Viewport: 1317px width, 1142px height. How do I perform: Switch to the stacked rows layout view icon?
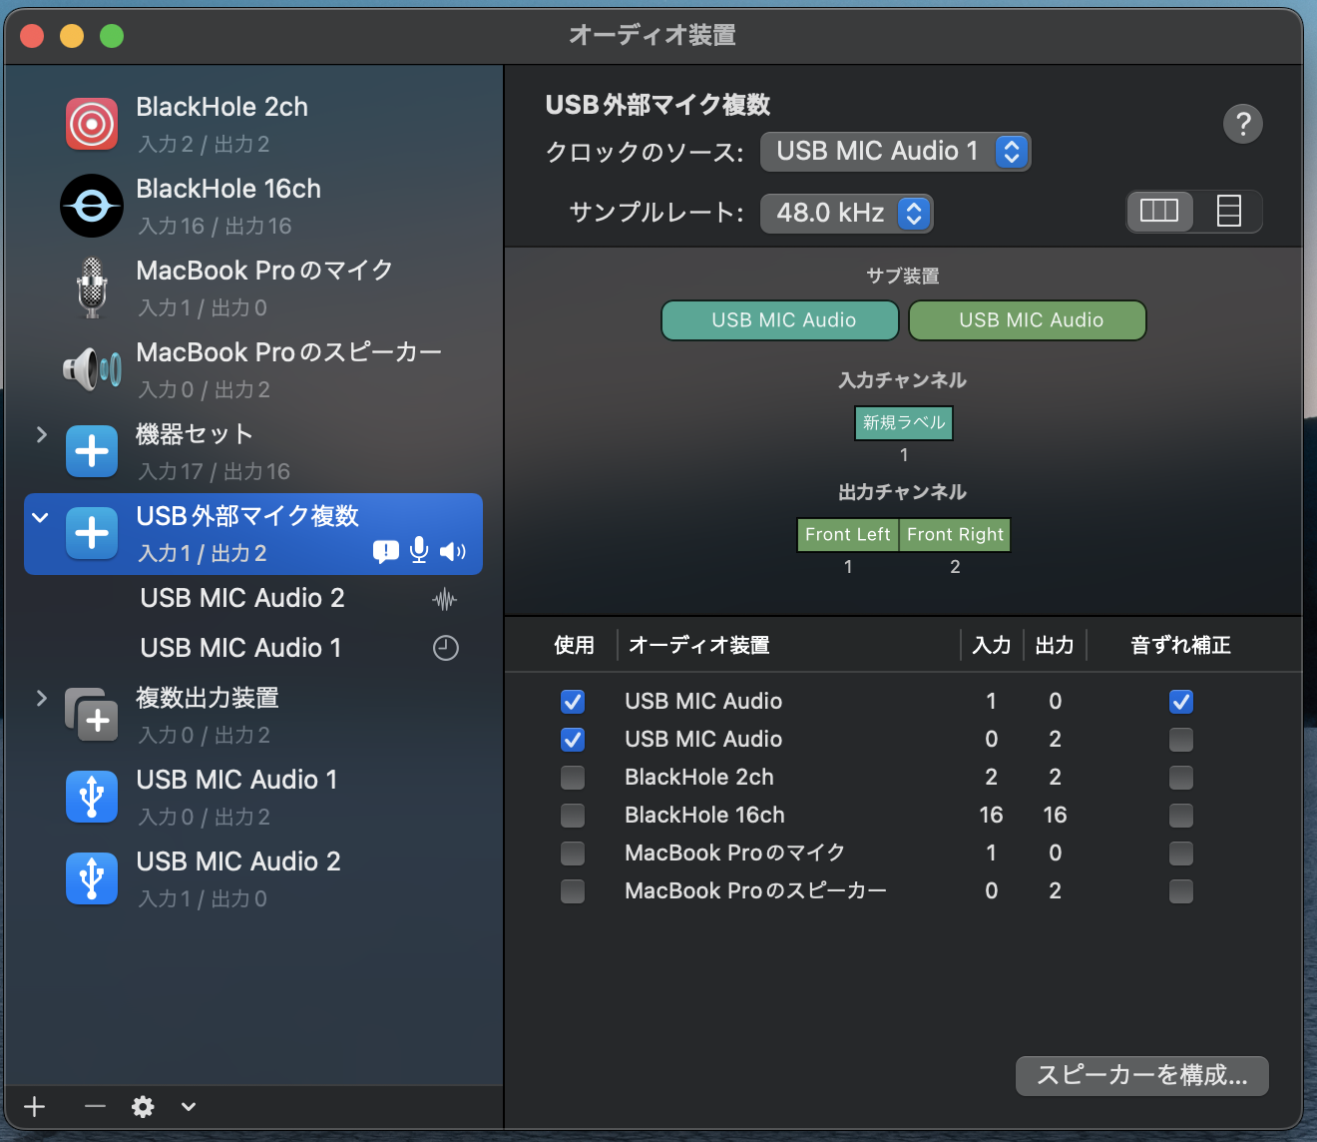pyautogui.click(x=1228, y=212)
